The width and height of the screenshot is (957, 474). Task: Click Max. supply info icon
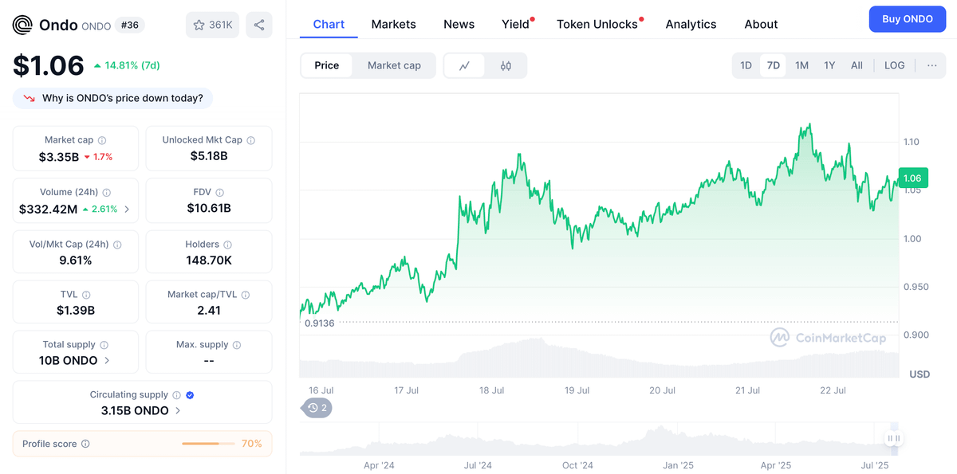click(237, 345)
